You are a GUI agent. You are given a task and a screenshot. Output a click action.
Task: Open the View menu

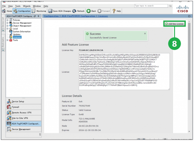[x=10, y=6]
